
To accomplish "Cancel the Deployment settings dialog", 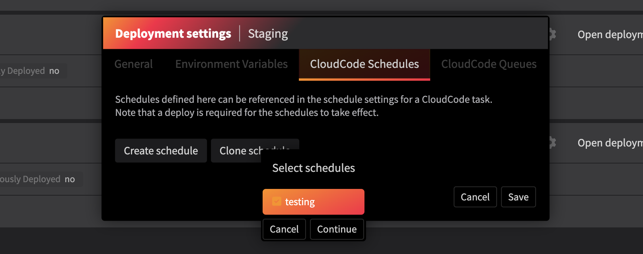I will click(475, 197).
